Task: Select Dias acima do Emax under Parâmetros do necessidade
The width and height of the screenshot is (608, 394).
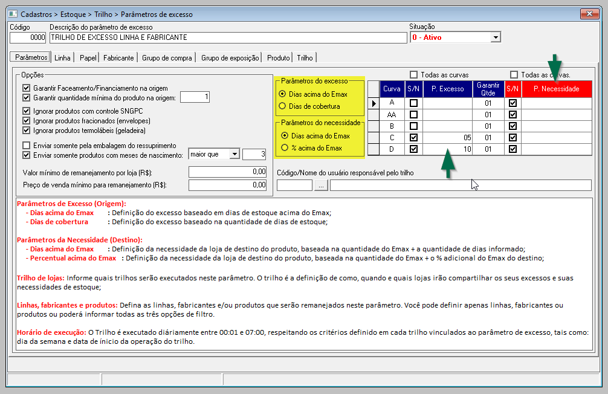Action: [x=285, y=136]
